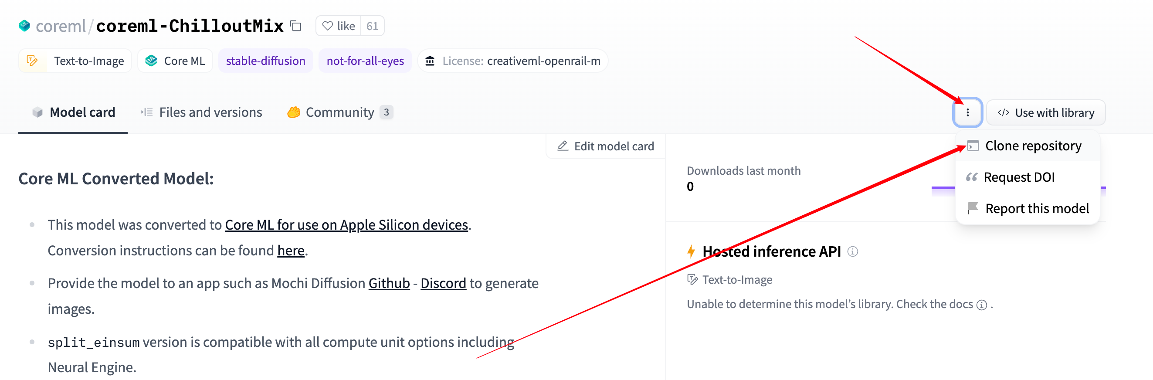
Task: Click the stable-diffusion tag
Action: click(265, 61)
